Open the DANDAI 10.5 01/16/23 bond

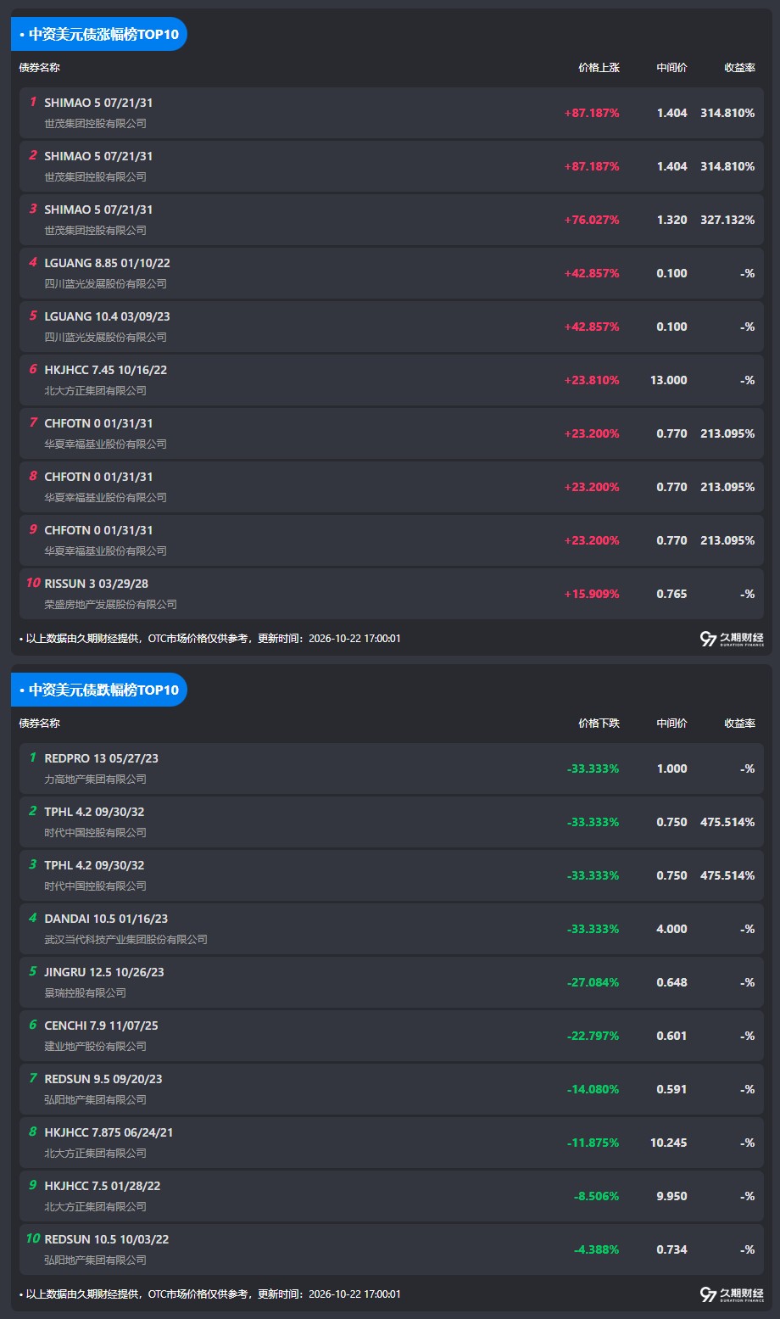(392, 929)
